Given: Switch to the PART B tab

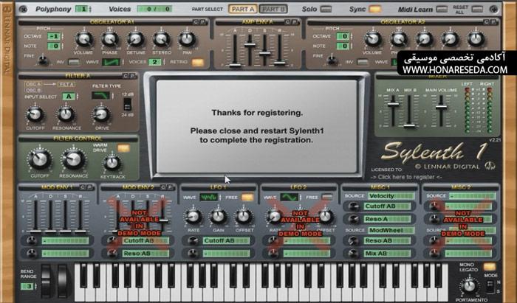Looking at the screenshot, I should pos(273,9).
